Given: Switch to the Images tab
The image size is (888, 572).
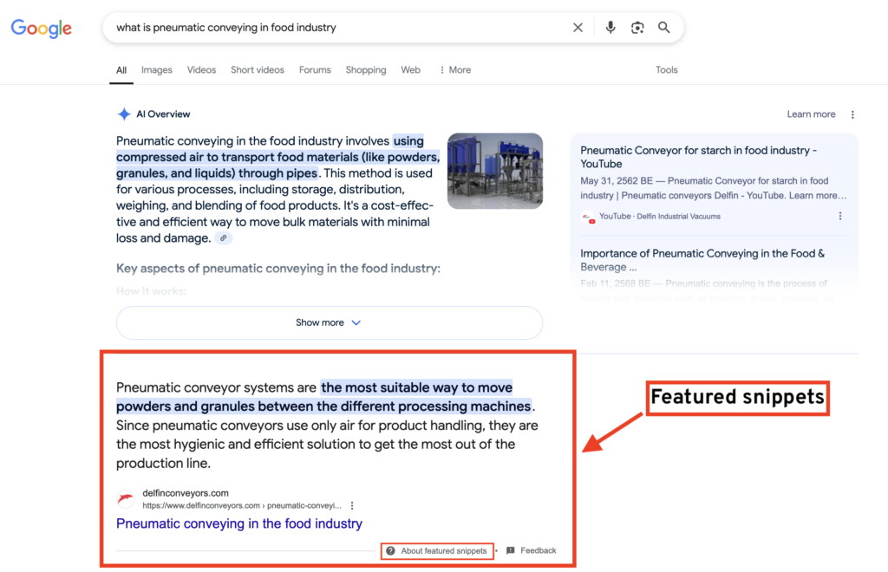Looking at the screenshot, I should click(157, 70).
